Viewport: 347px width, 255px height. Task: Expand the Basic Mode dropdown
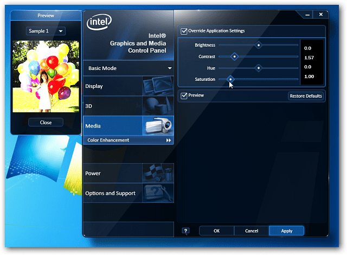click(x=128, y=68)
